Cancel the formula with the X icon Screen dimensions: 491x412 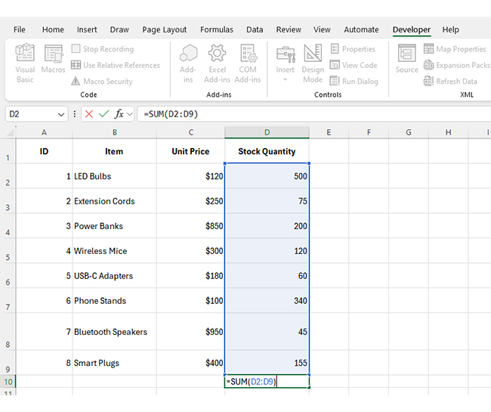88,114
